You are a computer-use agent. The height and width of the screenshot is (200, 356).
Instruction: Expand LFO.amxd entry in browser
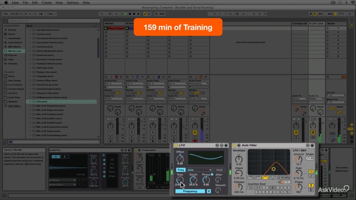30,101
